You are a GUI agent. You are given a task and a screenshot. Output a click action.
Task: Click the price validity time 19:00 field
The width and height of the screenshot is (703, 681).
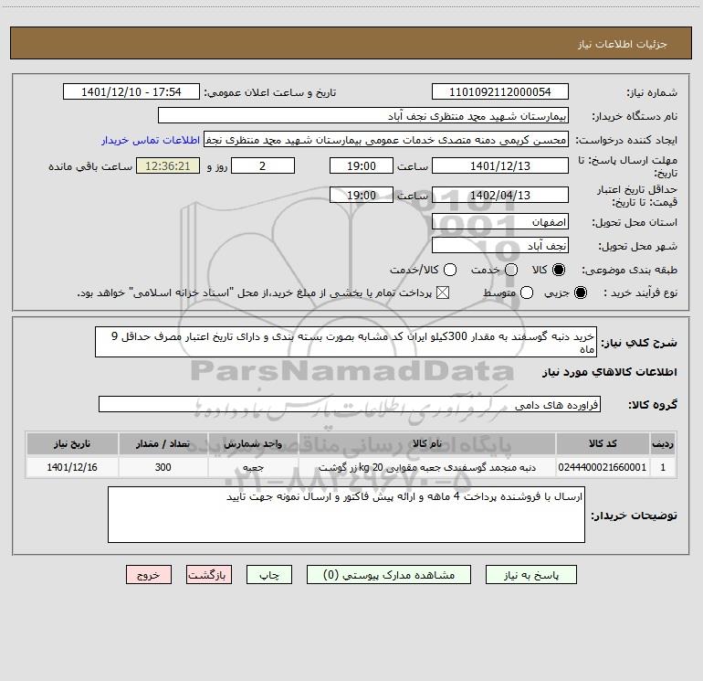pyautogui.click(x=362, y=195)
